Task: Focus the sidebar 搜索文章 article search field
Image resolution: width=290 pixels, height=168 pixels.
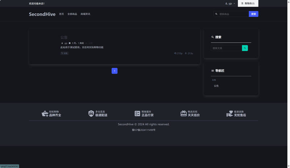Action: pos(226,48)
